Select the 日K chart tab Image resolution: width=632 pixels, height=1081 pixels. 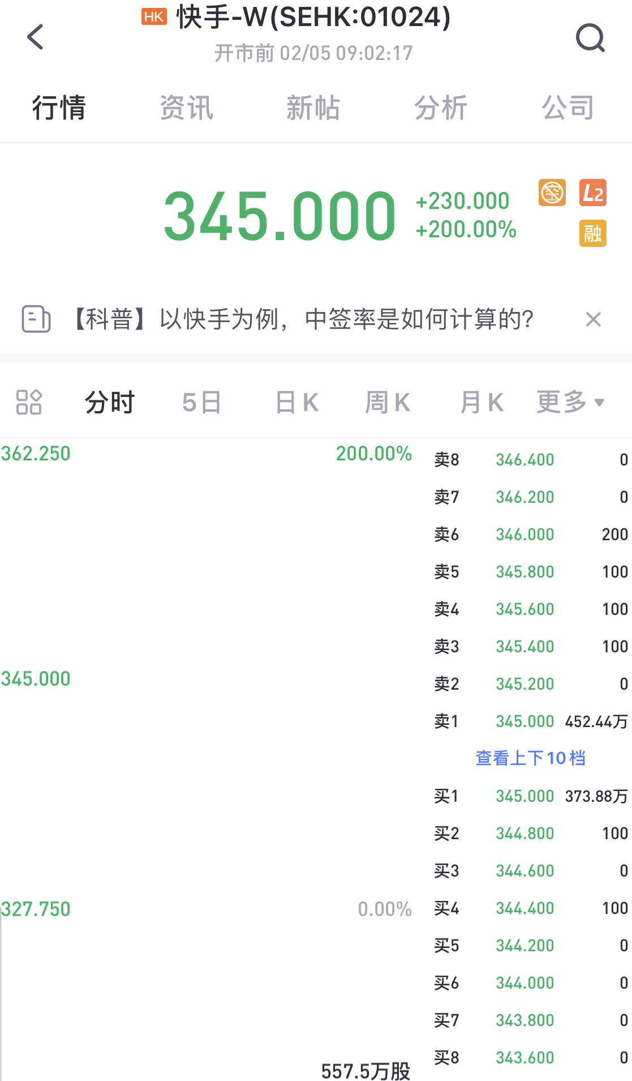pos(296,403)
